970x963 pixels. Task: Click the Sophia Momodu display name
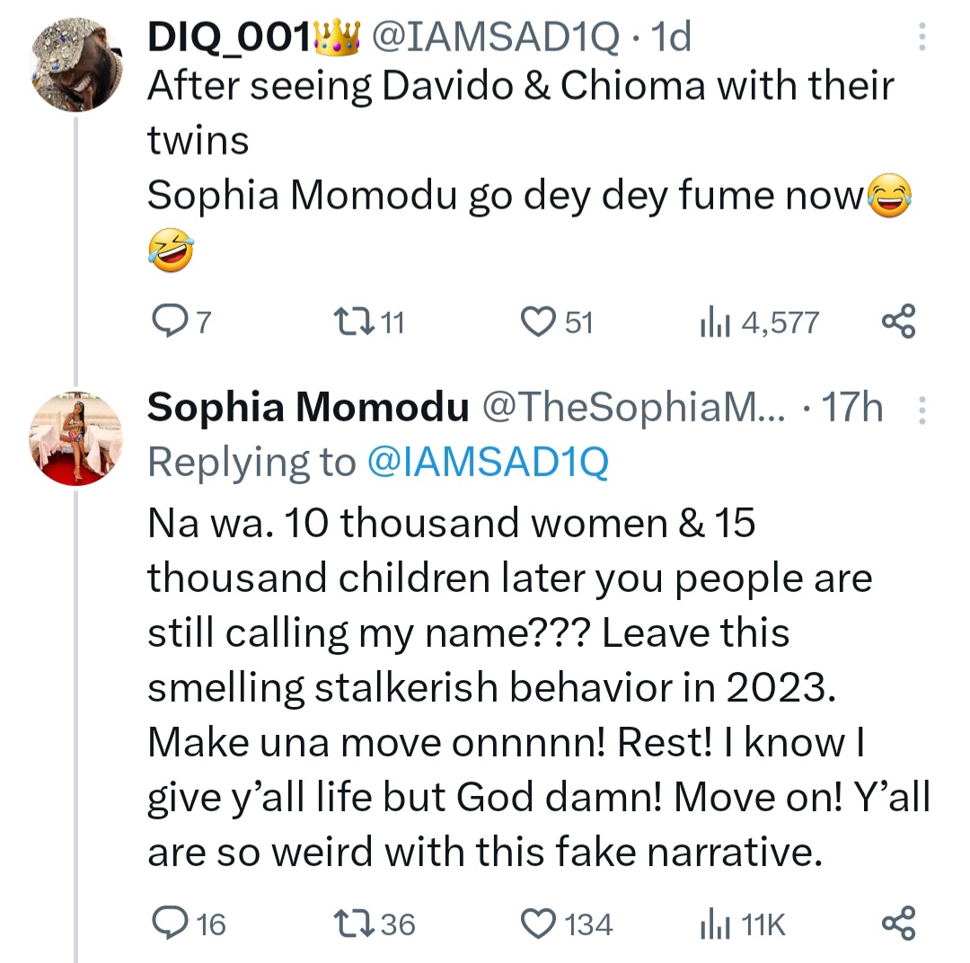click(x=308, y=409)
